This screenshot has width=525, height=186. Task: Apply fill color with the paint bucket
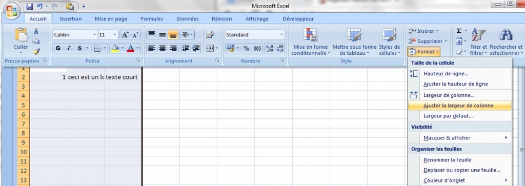(x=115, y=48)
